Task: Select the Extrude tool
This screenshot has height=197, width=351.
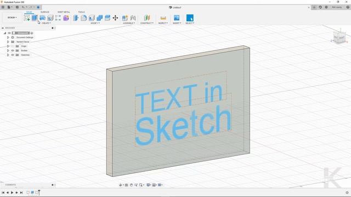Action: 35,18
